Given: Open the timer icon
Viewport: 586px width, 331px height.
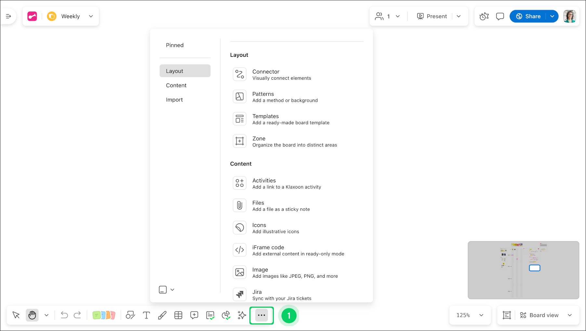Looking at the screenshot, I should 484,16.
